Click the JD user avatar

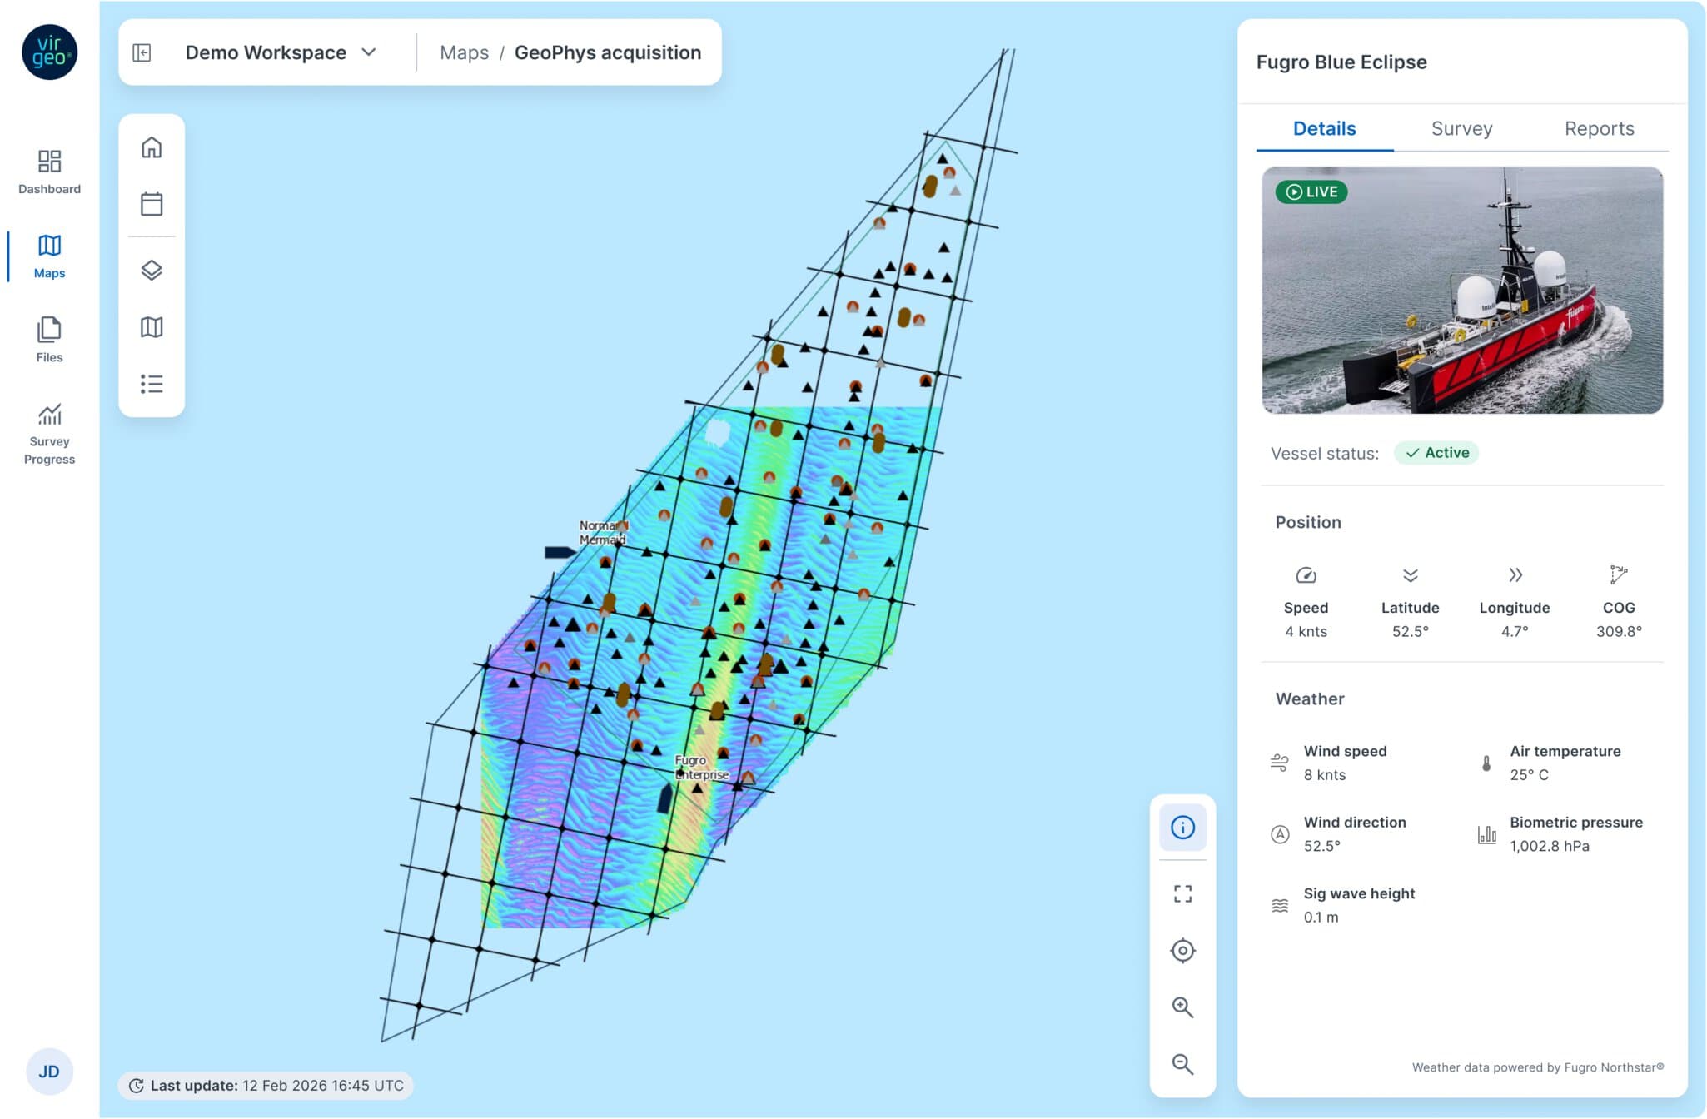point(49,1072)
